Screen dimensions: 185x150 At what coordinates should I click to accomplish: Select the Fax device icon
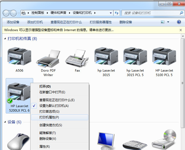[x=77, y=58]
